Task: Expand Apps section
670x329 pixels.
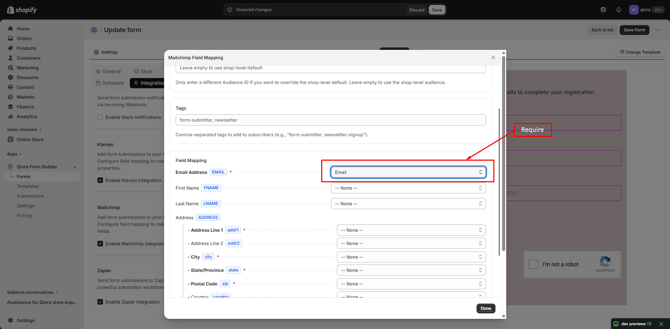Action: click(14, 154)
